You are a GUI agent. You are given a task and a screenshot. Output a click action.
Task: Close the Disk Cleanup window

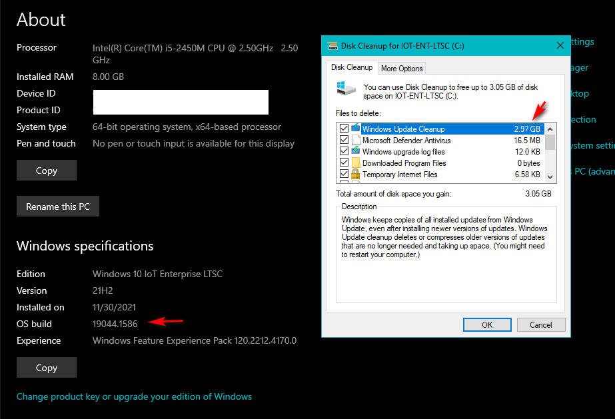(x=560, y=46)
